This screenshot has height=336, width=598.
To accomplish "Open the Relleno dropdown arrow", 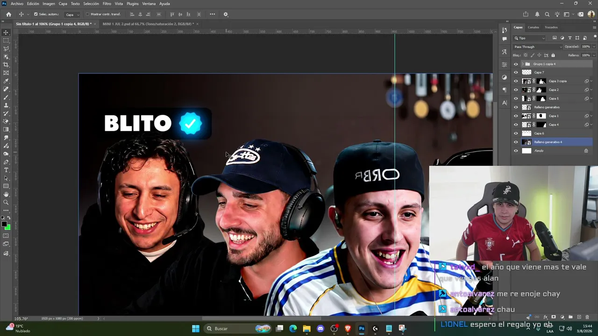I will (x=594, y=55).
